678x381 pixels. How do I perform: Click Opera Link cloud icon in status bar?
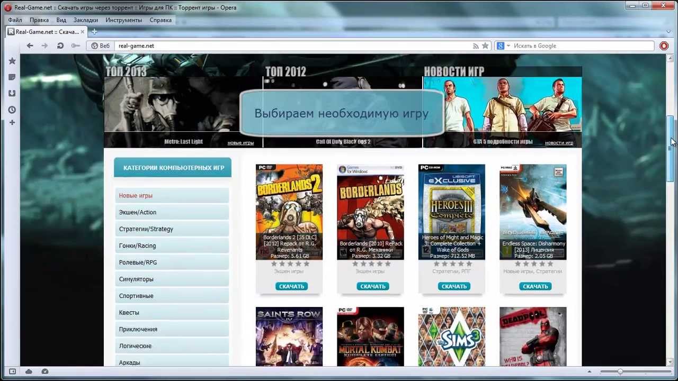[29, 371]
